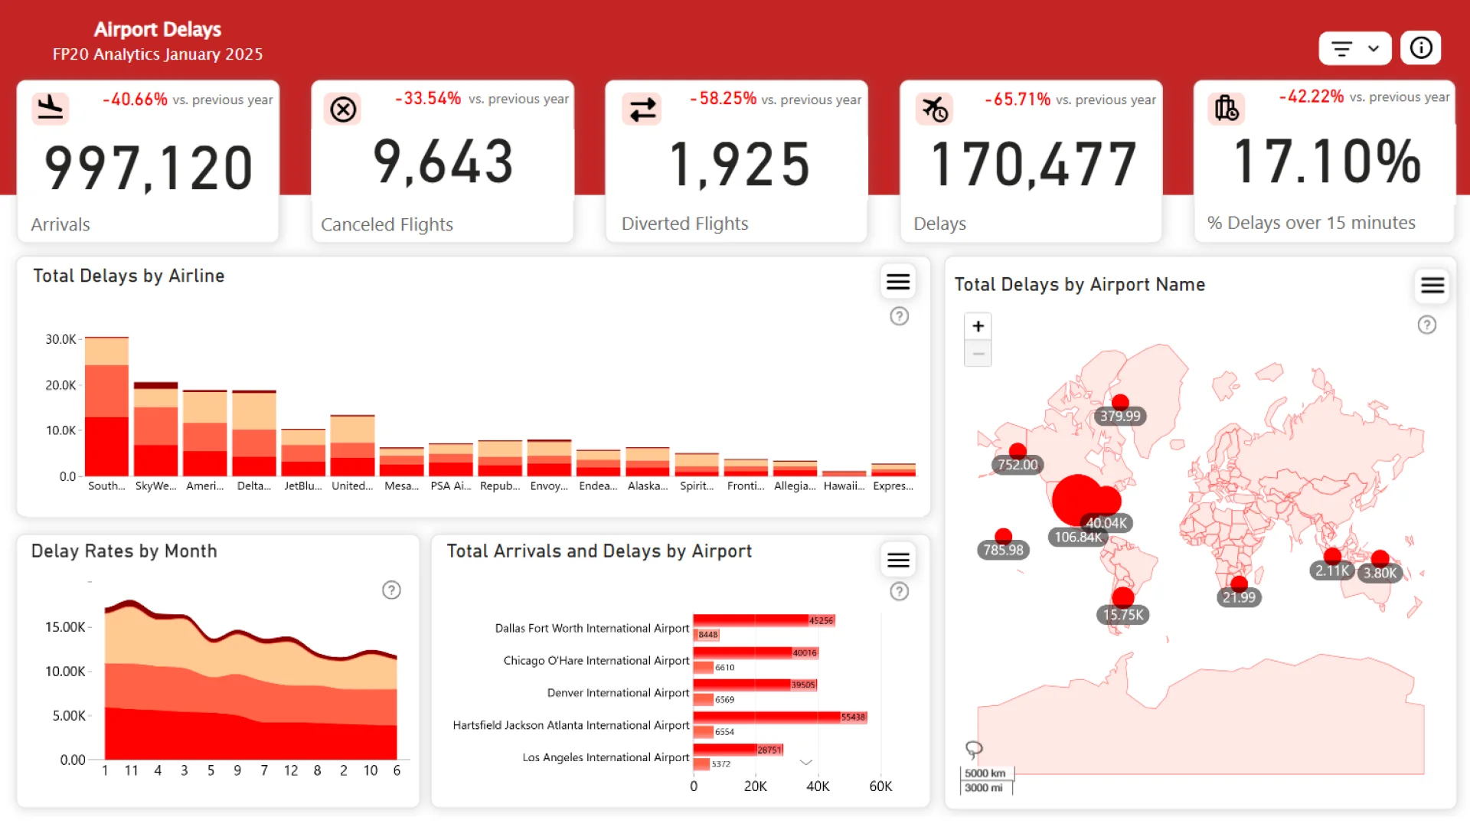The image size is (1470, 827).
Task: Click the Hawaiian airline axis label
Action: click(x=844, y=486)
